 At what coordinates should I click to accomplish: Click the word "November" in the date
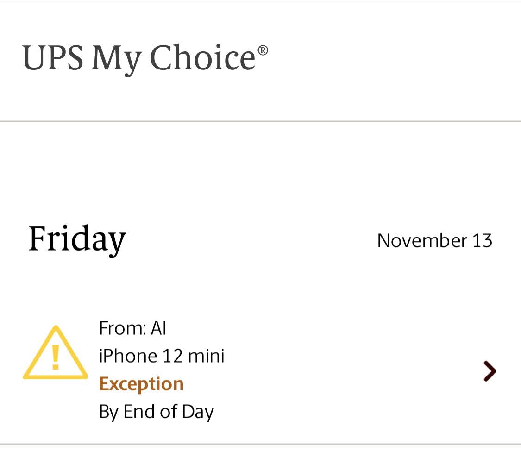pyautogui.click(x=422, y=240)
